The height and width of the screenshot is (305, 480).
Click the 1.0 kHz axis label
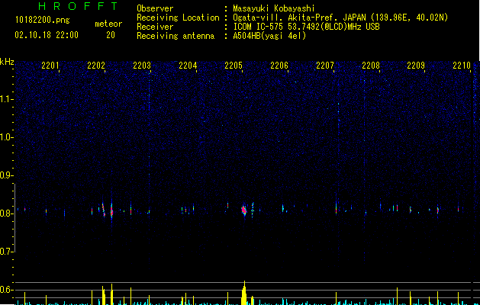click(x=7, y=137)
